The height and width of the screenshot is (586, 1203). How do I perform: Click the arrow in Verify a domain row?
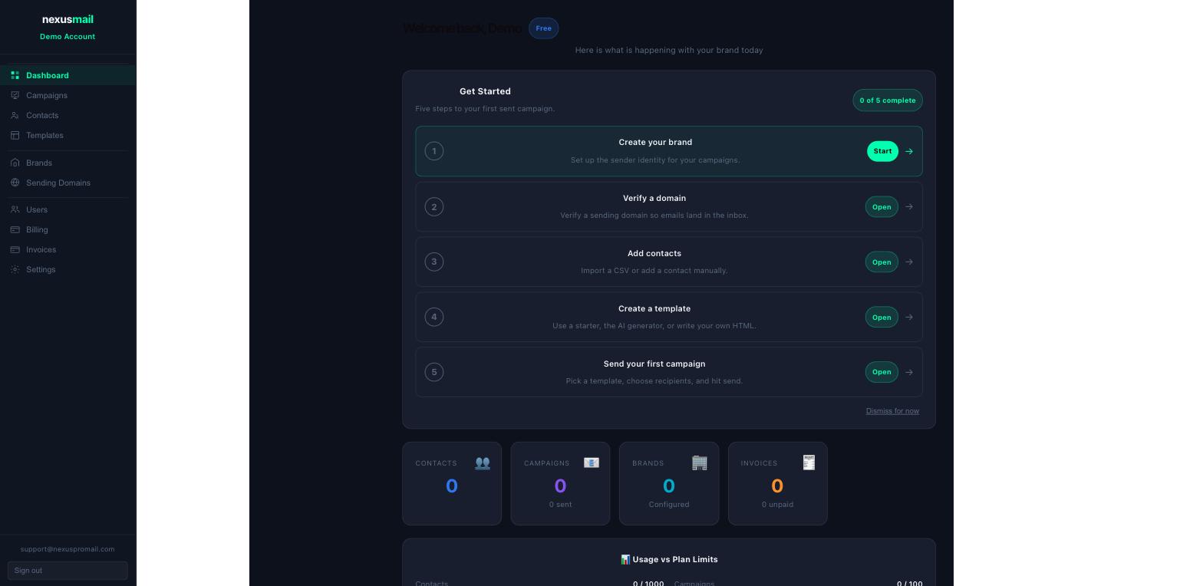(x=909, y=206)
